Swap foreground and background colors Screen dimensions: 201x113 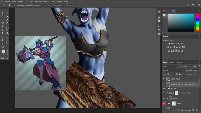tap(7, 50)
